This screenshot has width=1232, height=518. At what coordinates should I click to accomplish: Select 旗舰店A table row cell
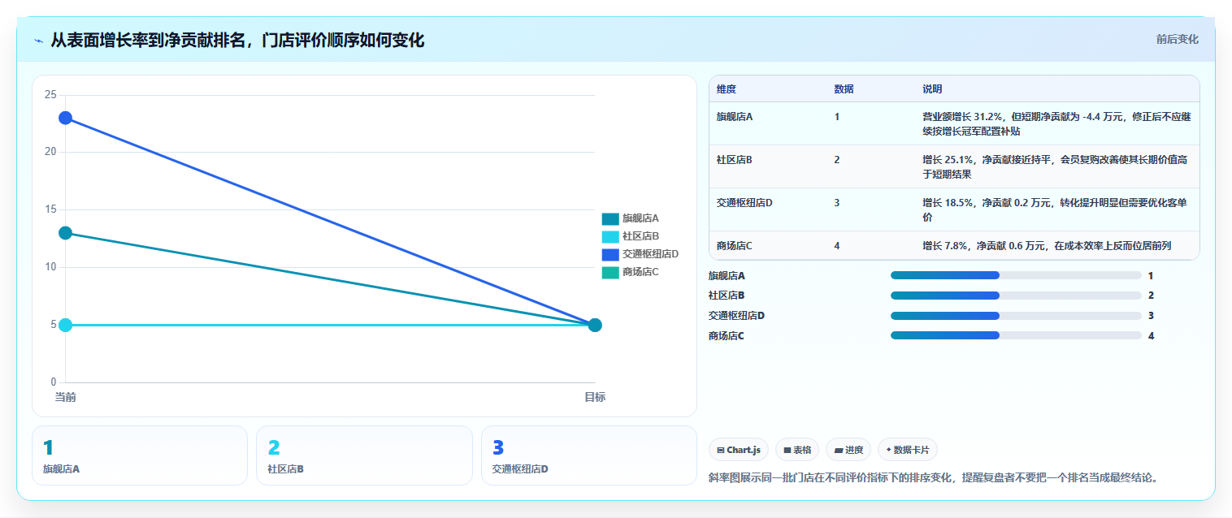coord(735,117)
